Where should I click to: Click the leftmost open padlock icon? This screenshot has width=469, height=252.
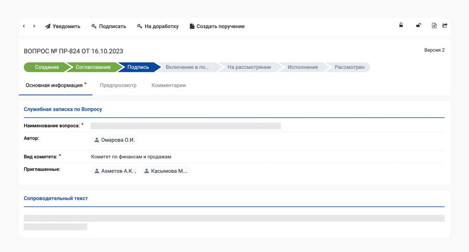(401, 26)
